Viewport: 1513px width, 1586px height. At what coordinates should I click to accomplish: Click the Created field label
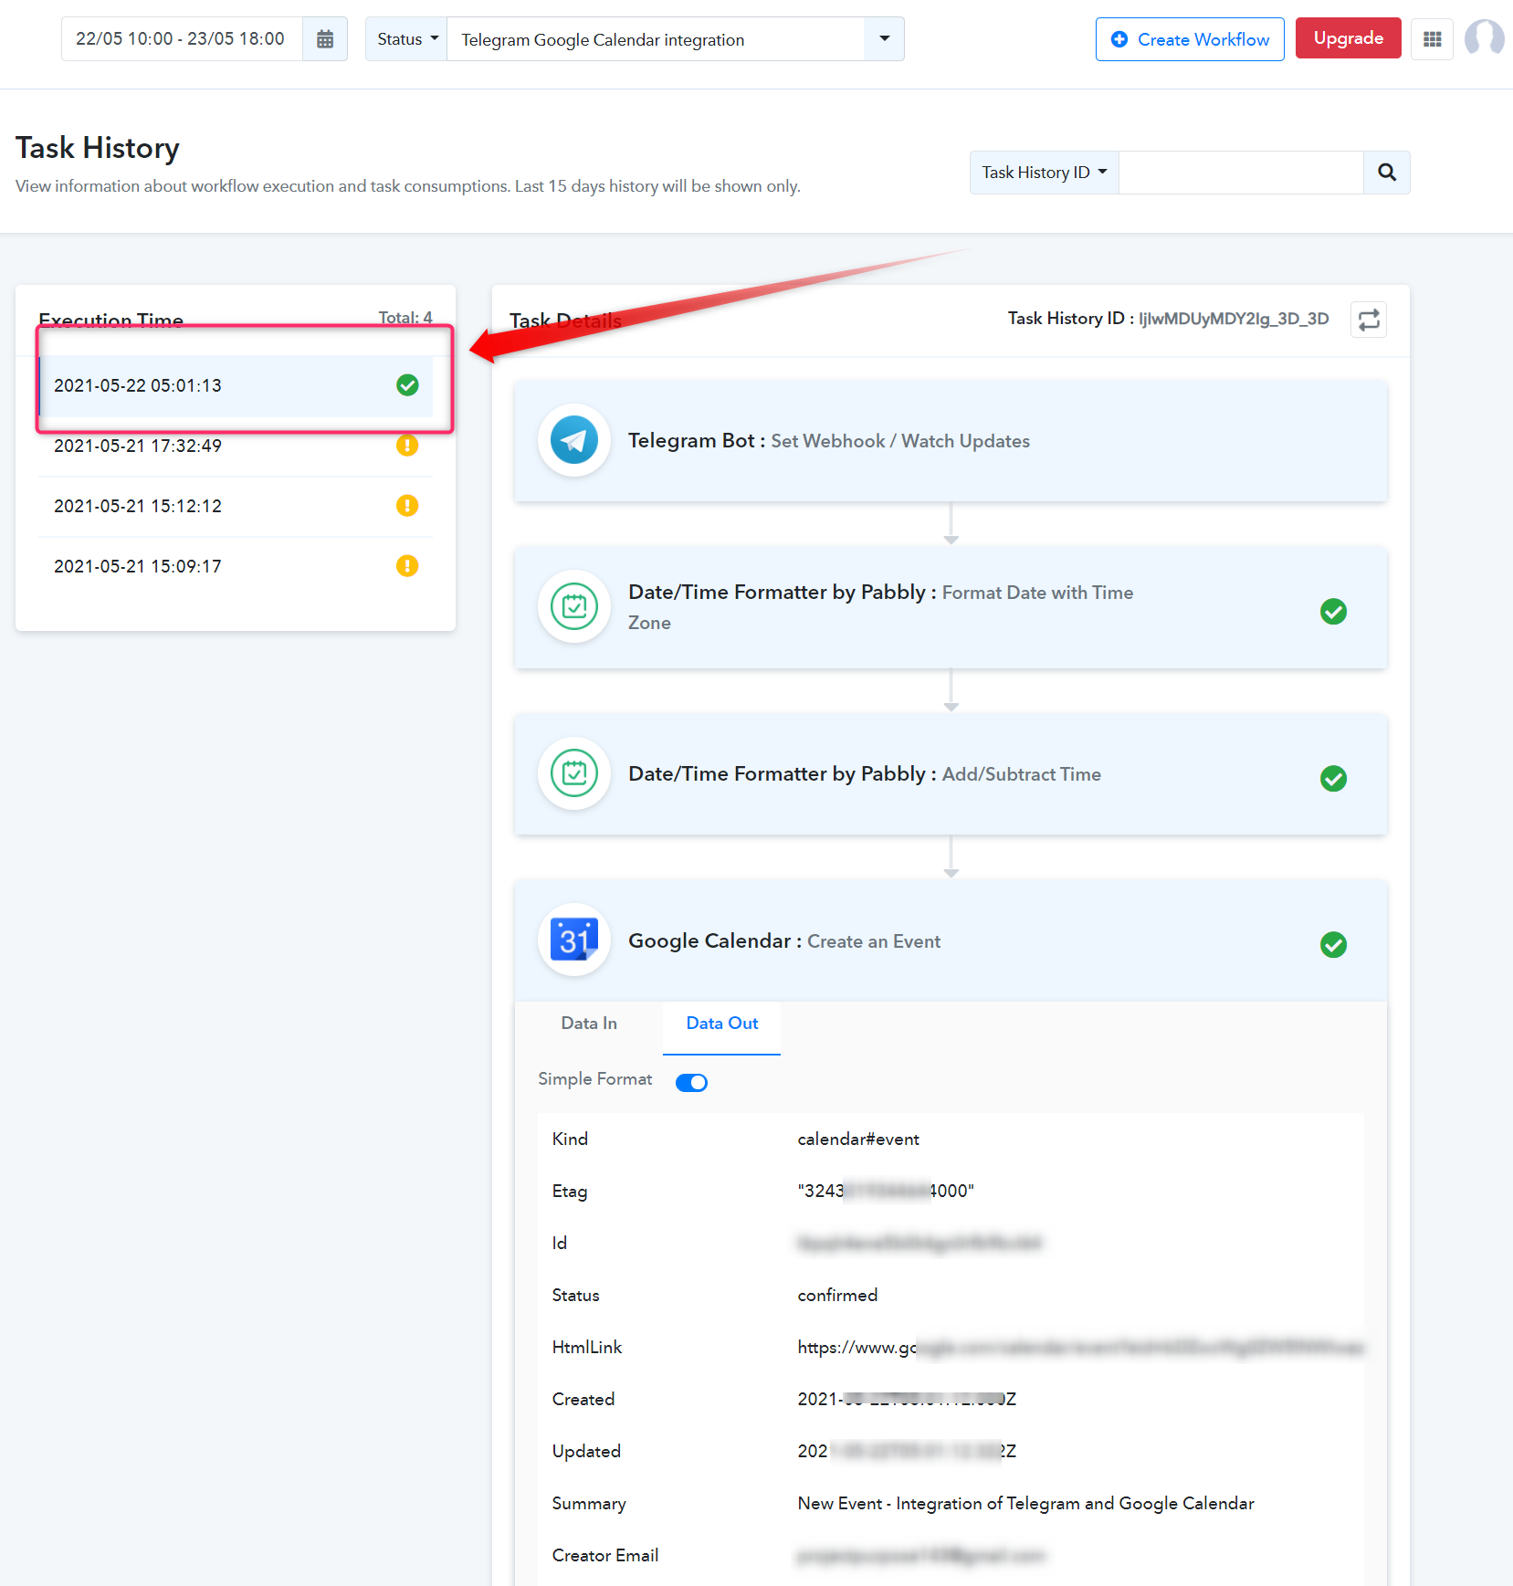pos(583,1399)
